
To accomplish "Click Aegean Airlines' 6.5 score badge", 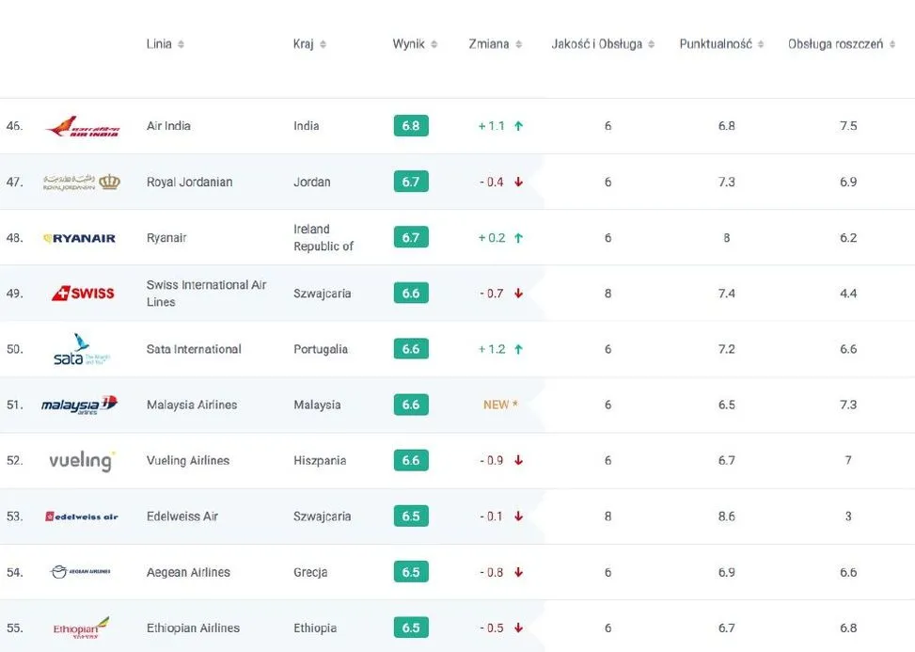I will point(411,572).
